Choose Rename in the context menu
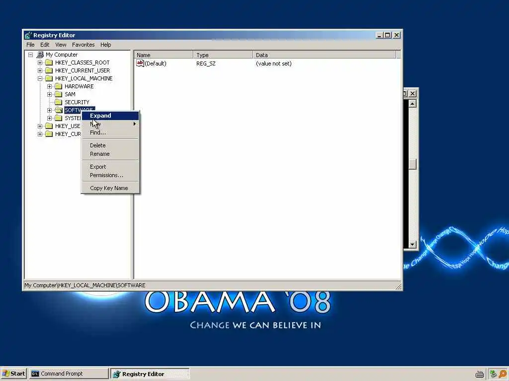Viewport: 509px width, 381px height. point(110,154)
